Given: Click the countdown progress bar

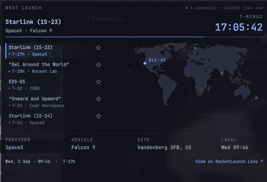Looking at the screenshot, I should (x=134, y=37).
